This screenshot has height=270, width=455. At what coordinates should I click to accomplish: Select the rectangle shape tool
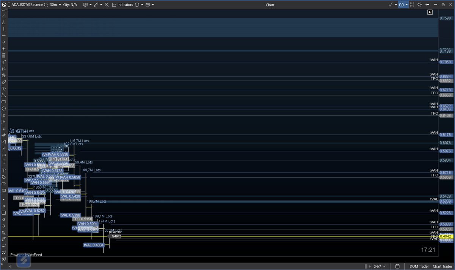point(4,102)
